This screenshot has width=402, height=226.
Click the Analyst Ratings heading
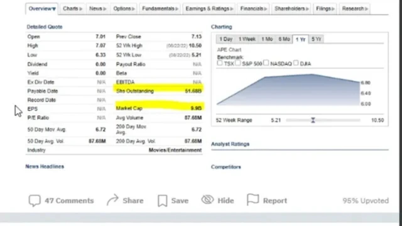[x=230, y=144]
